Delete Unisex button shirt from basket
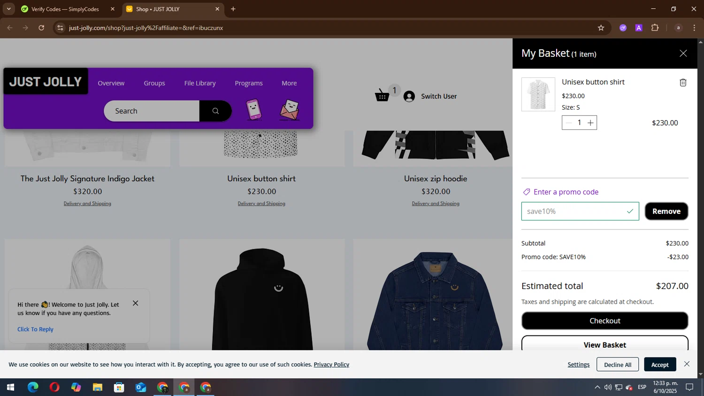This screenshot has width=704, height=396. click(x=683, y=83)
